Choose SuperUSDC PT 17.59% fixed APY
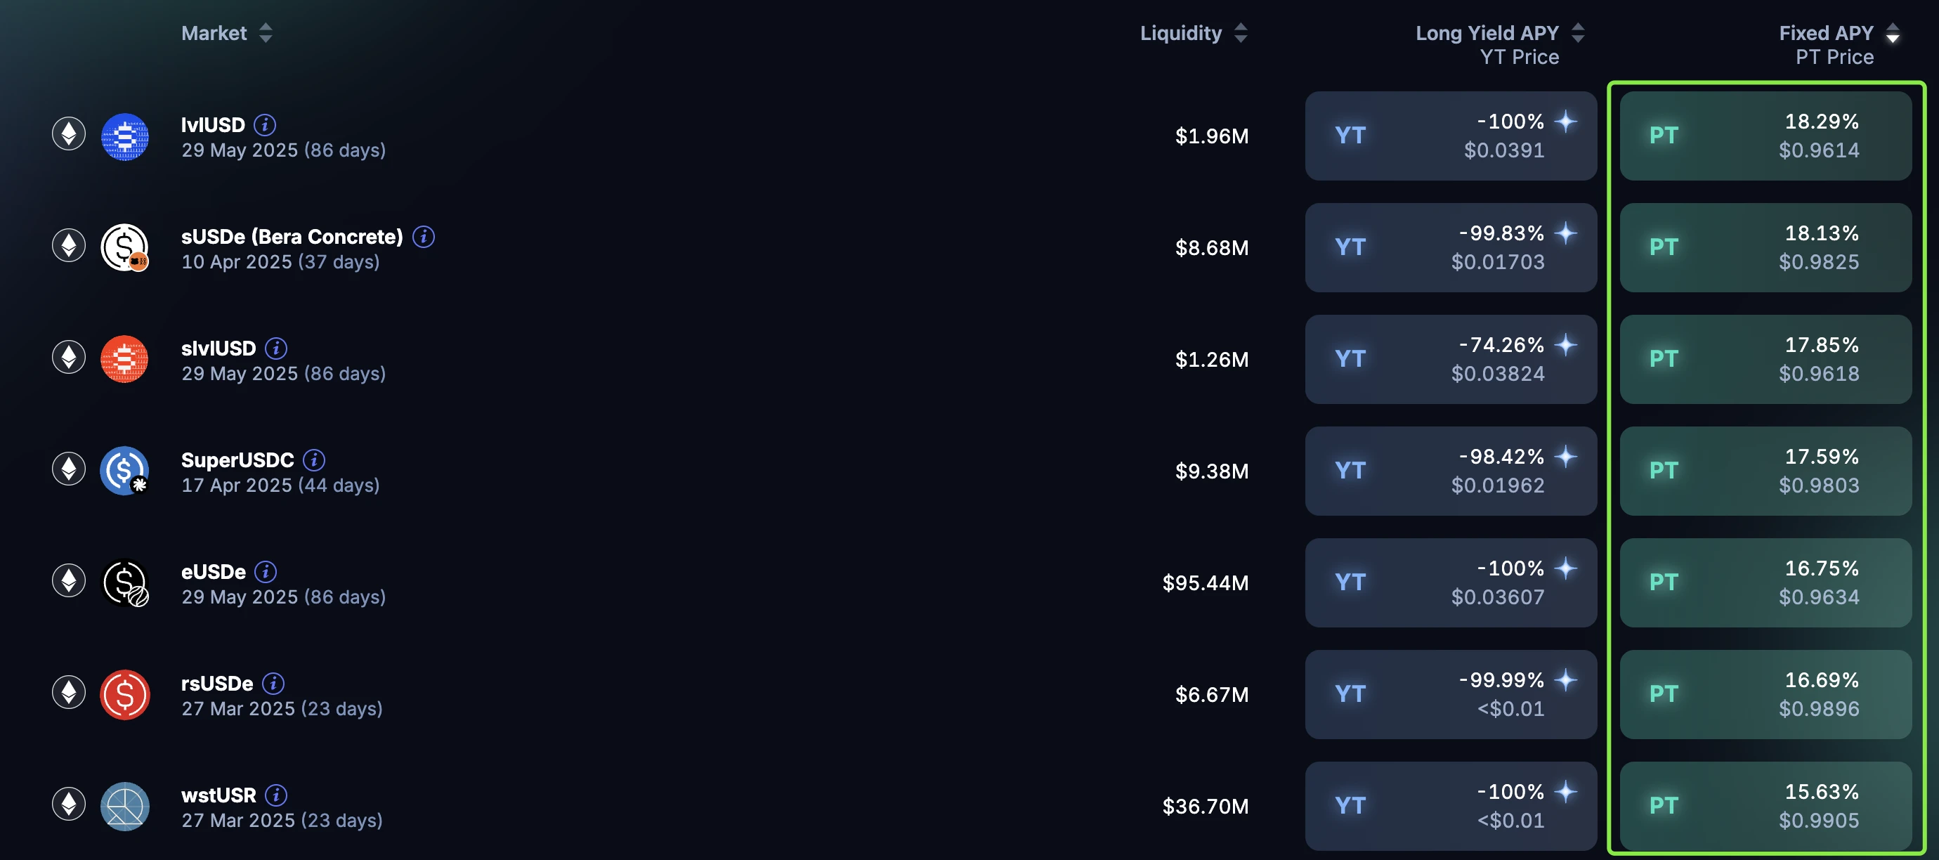Screen dimensions: 1939x860 [x=1765, y=471]
